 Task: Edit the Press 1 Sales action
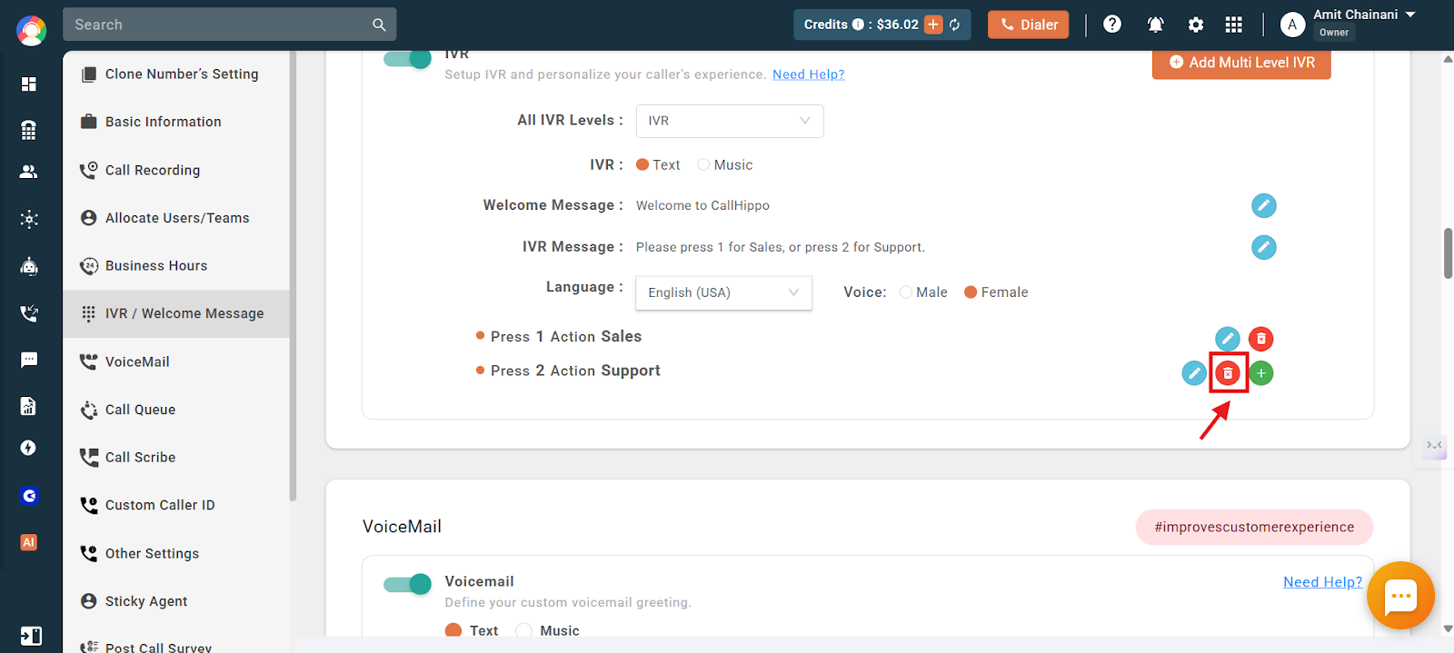click(1228, 339)
